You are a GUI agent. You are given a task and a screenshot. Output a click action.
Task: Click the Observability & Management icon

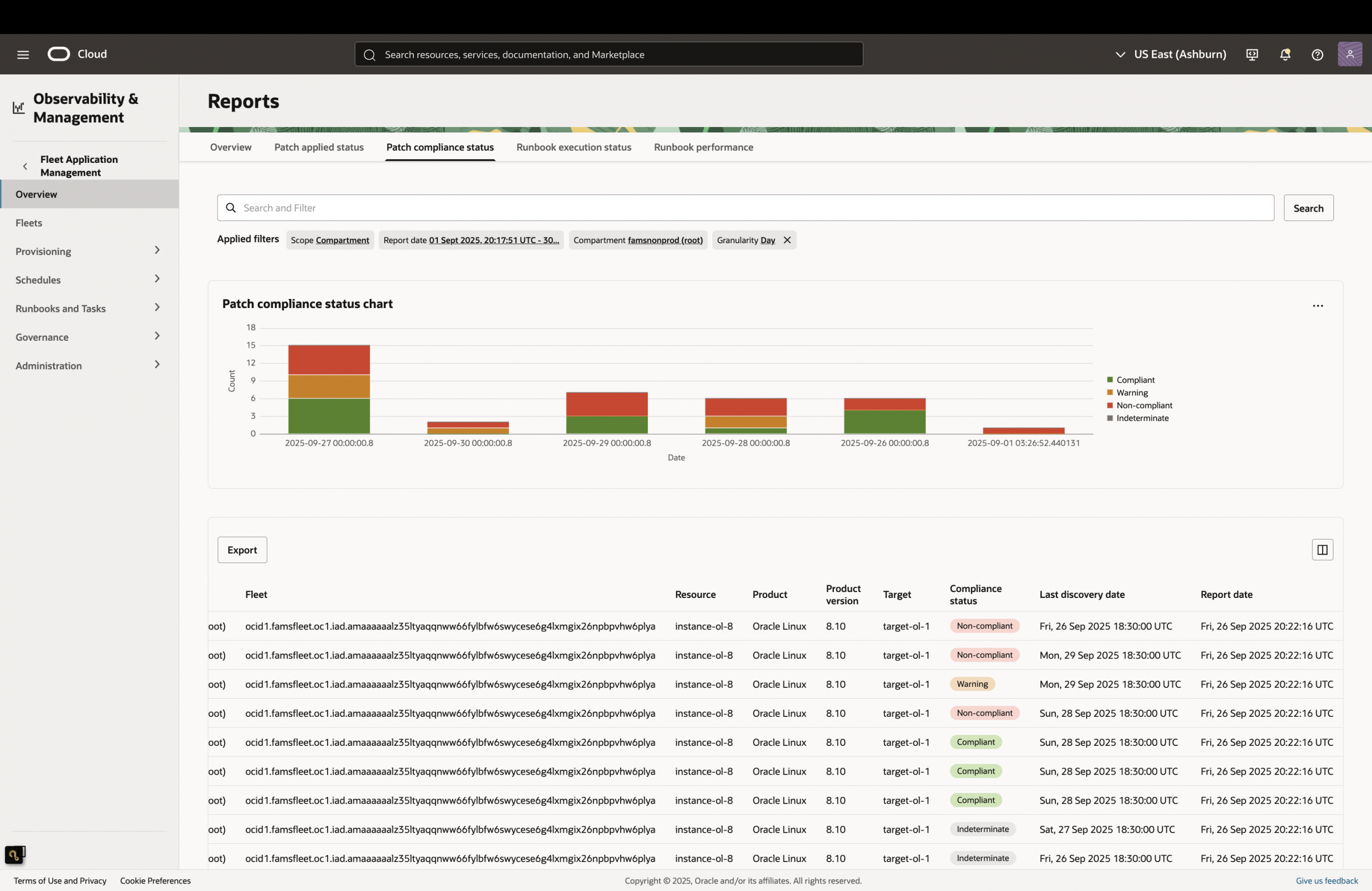(x=18, y=107)
